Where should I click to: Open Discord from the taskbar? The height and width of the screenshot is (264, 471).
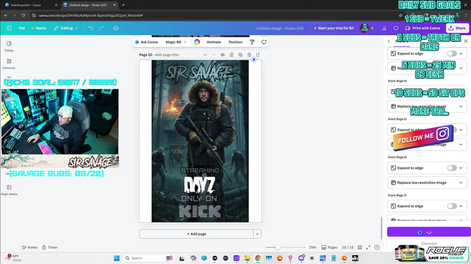pyautogui.click(x=301, y=258)
